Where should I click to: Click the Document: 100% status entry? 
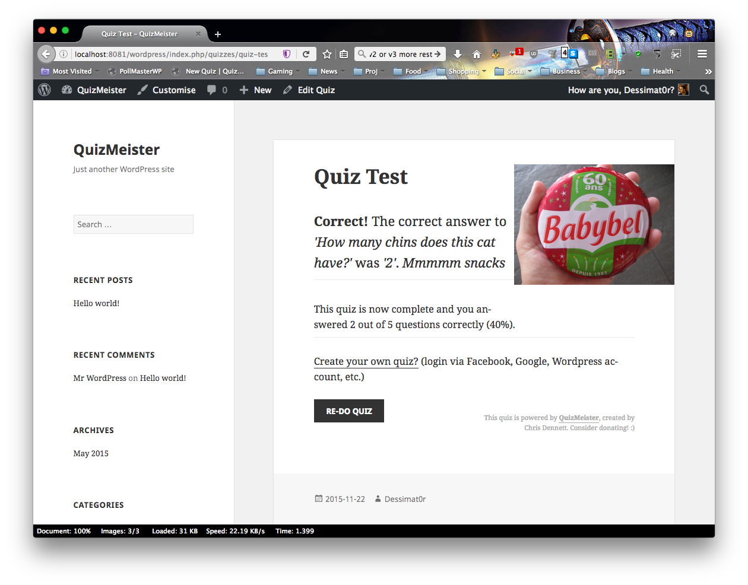(64, 531)
